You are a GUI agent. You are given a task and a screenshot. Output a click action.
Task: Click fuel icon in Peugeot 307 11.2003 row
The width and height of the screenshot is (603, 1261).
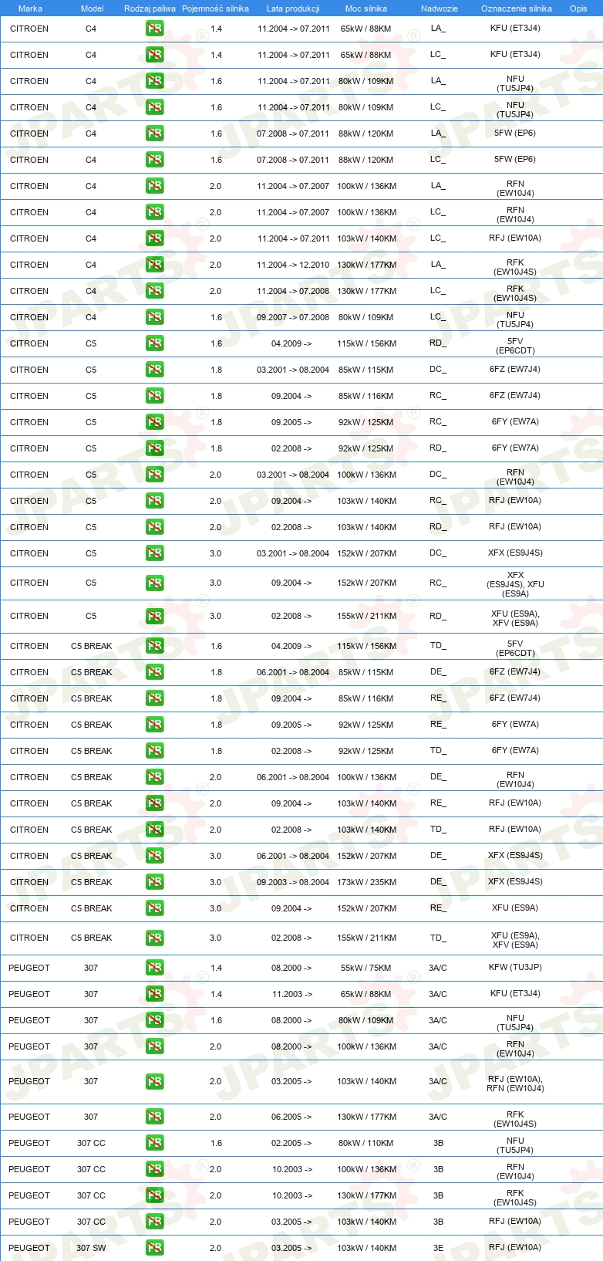[155, 994]
